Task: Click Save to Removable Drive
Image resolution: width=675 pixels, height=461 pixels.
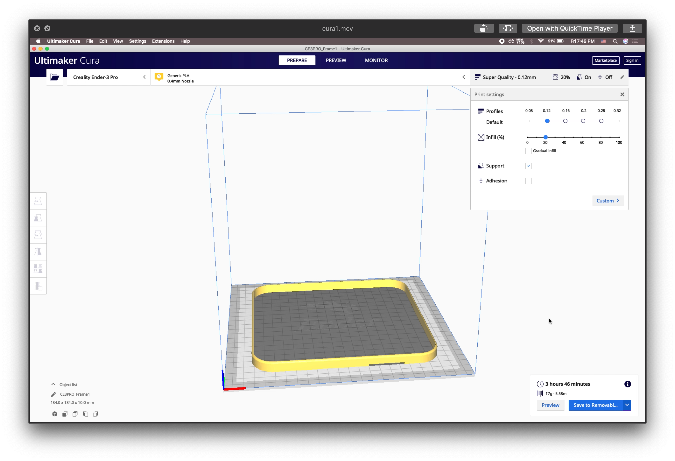Action: (596, 405)
